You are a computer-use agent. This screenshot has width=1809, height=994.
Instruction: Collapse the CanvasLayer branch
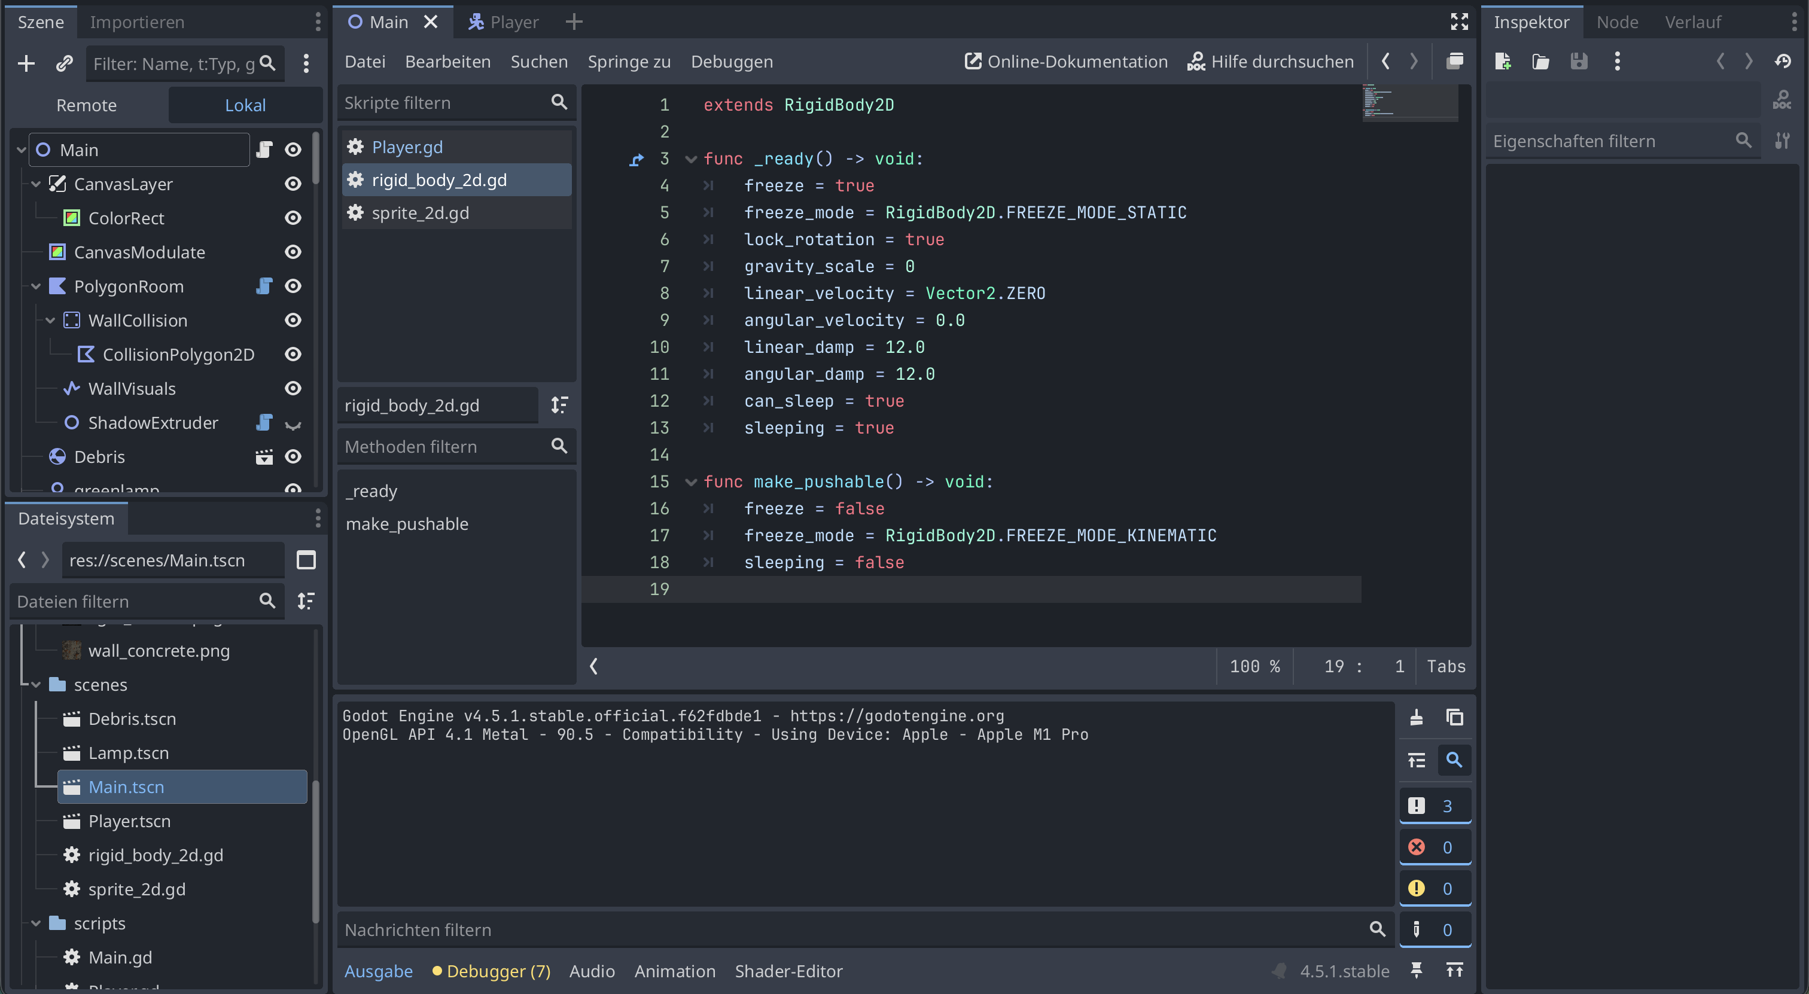(35, 184)
